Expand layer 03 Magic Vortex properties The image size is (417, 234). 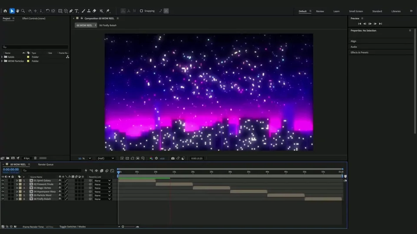[x=17, y=188]
